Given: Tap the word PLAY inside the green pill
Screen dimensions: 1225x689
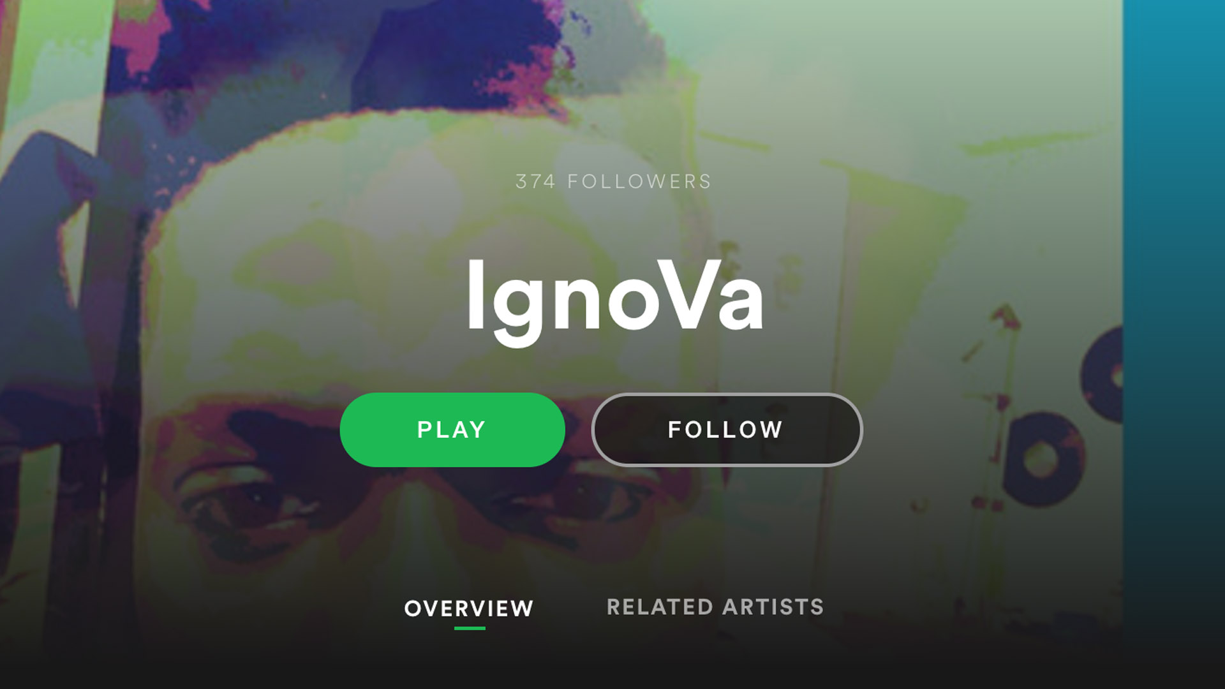Looking at the screenshot, I should [452, 429].
